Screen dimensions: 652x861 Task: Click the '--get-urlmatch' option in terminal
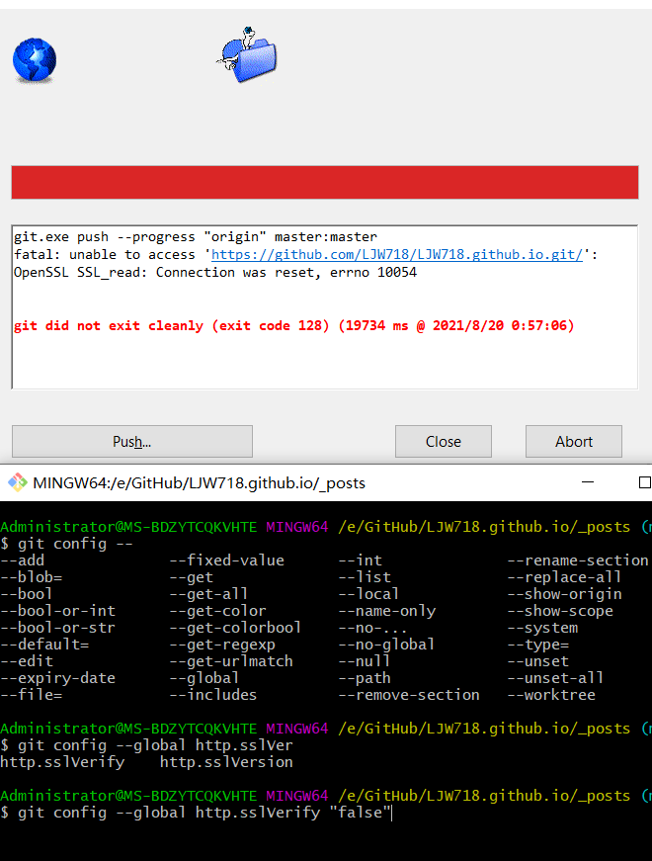tap(231, 661)
